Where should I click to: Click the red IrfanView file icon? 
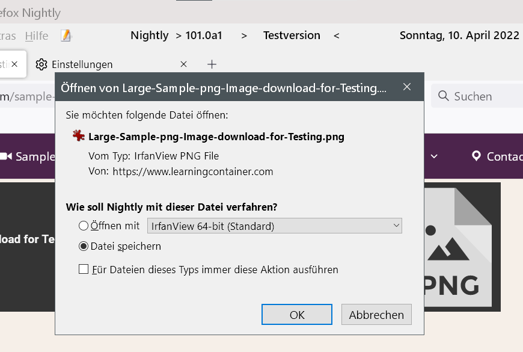point(78,136)
